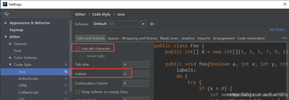Image resolution: width=289 pixels, height=100 pixels.
Task: Enable the Use tab character checkbox
Action: click(78, 48)
